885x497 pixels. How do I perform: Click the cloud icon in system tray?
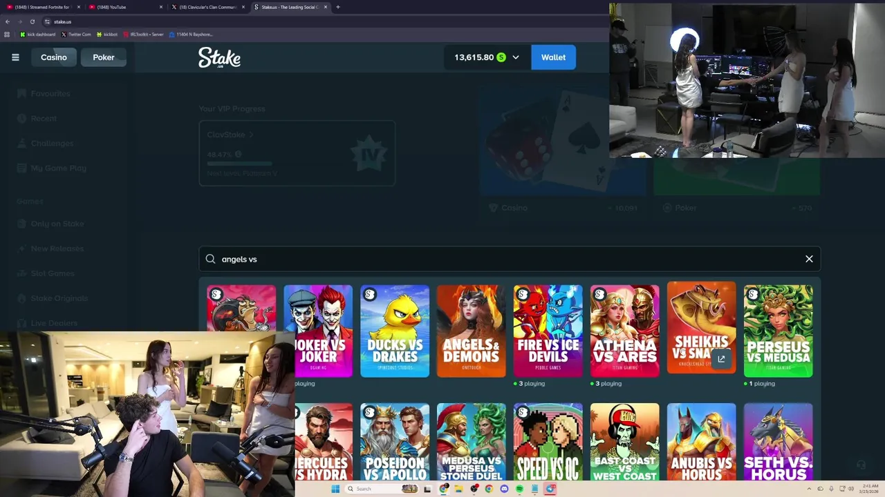(x=821, y=489)
